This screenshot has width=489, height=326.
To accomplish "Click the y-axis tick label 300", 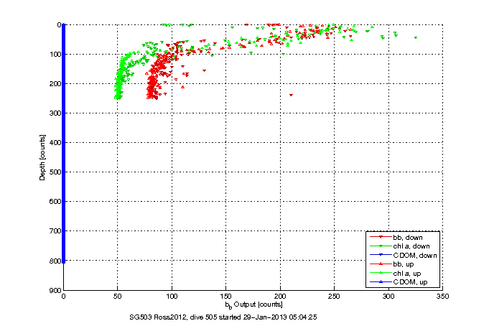I will (55, 113).
